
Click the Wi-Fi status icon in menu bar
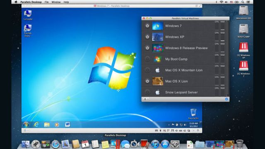222,2
